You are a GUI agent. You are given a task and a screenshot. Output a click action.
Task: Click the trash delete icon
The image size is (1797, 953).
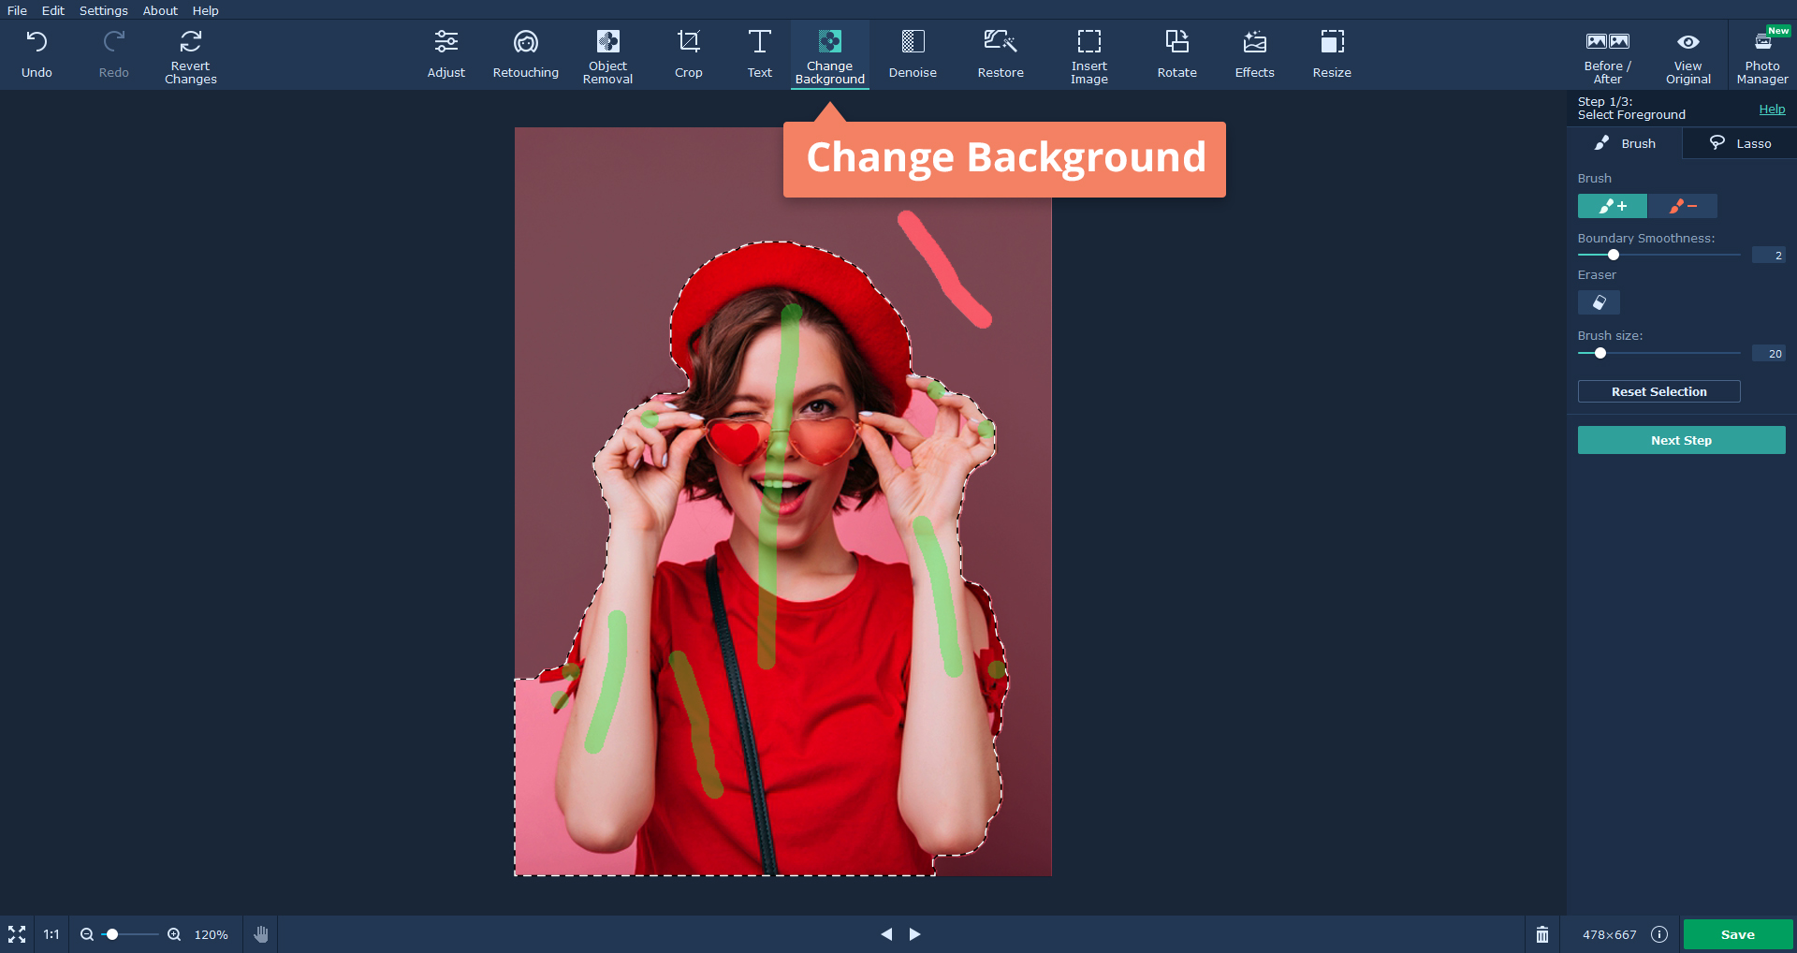pos(1541,934)
